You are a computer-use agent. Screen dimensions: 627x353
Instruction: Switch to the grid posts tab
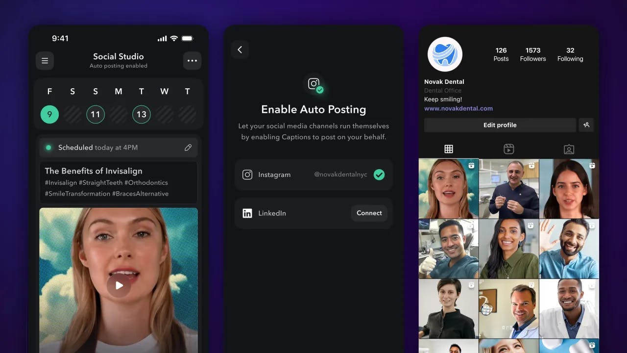[x=449, y=149]
